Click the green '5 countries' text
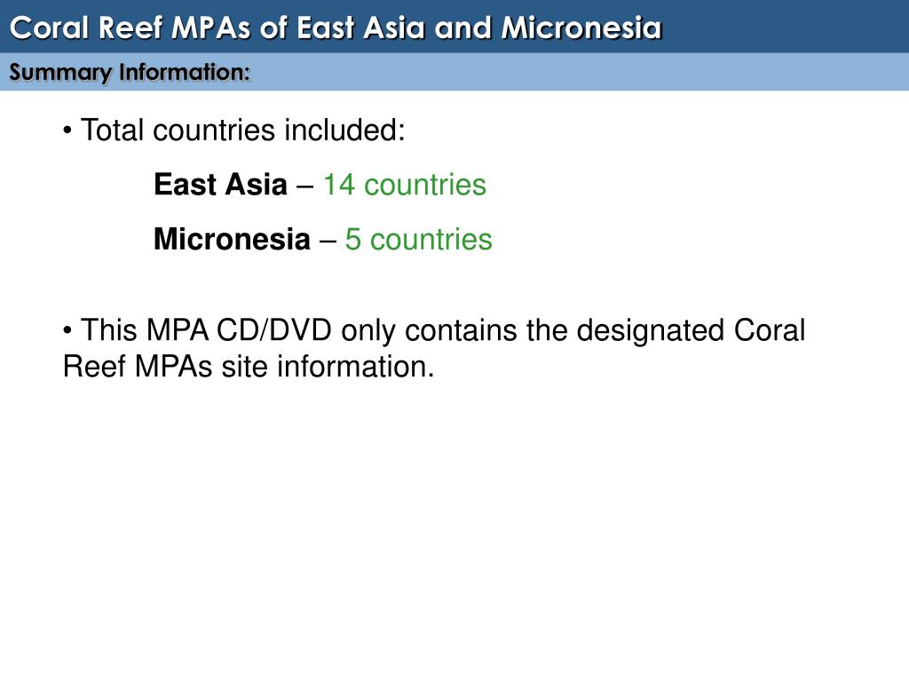909x682 pixels. click(419, 239)
